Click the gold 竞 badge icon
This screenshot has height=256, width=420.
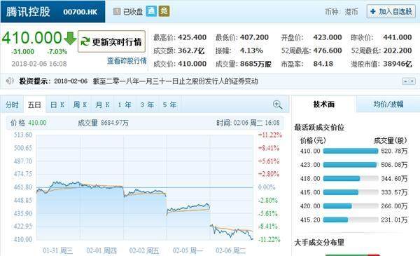164,11
